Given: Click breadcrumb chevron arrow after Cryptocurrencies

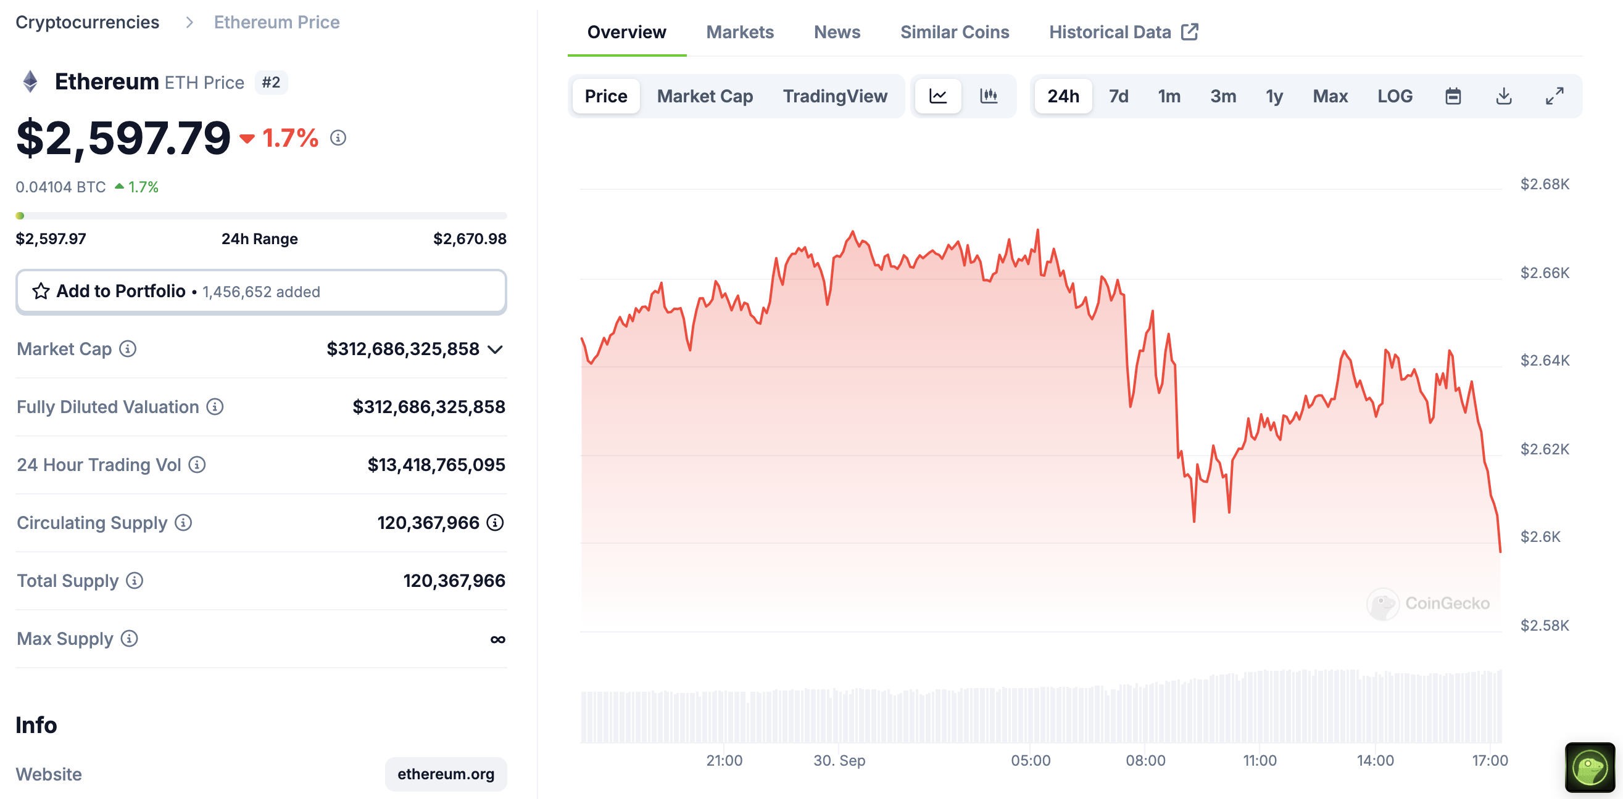Looking at the screenshot, I should click(189, 23).
